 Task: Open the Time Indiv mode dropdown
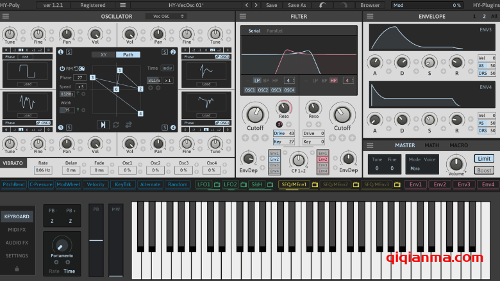(167, 68)
